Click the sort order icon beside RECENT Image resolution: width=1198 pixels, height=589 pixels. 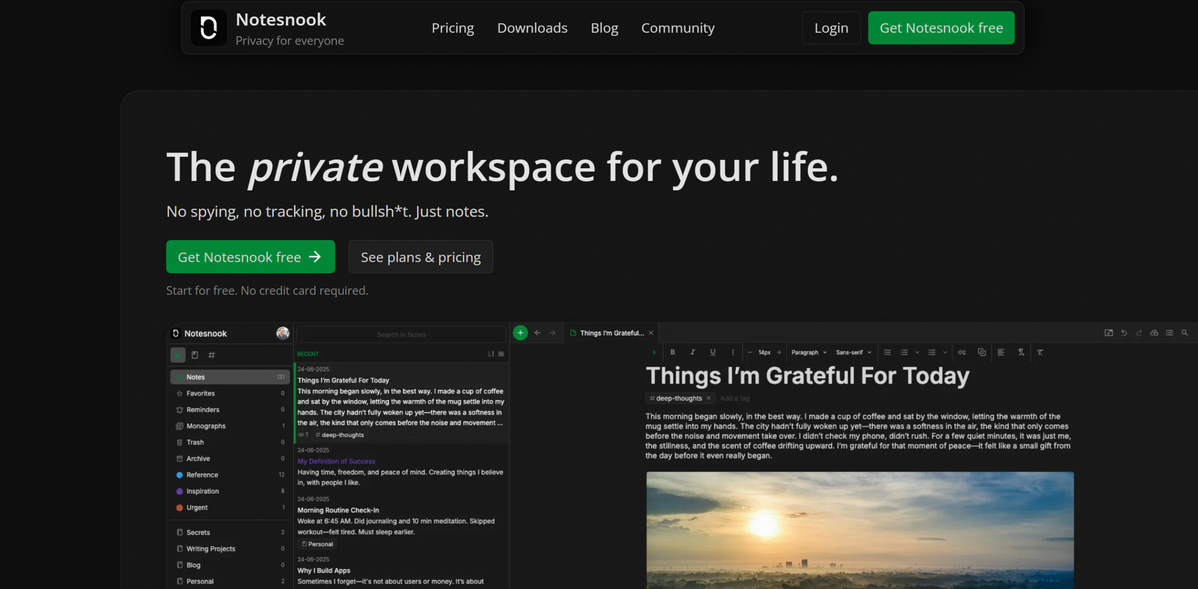[x=490, y=354]
